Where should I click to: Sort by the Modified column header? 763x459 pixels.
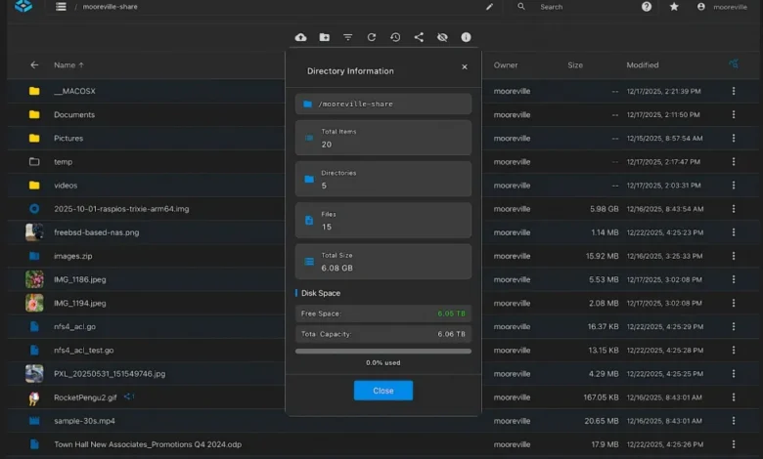click(x=643, y=65)
